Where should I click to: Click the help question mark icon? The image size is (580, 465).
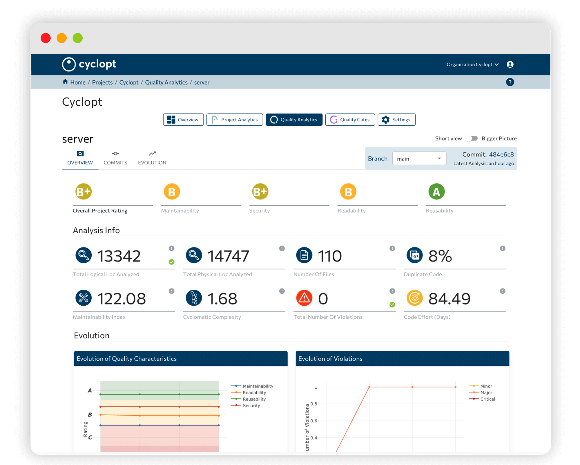[510, 82]
